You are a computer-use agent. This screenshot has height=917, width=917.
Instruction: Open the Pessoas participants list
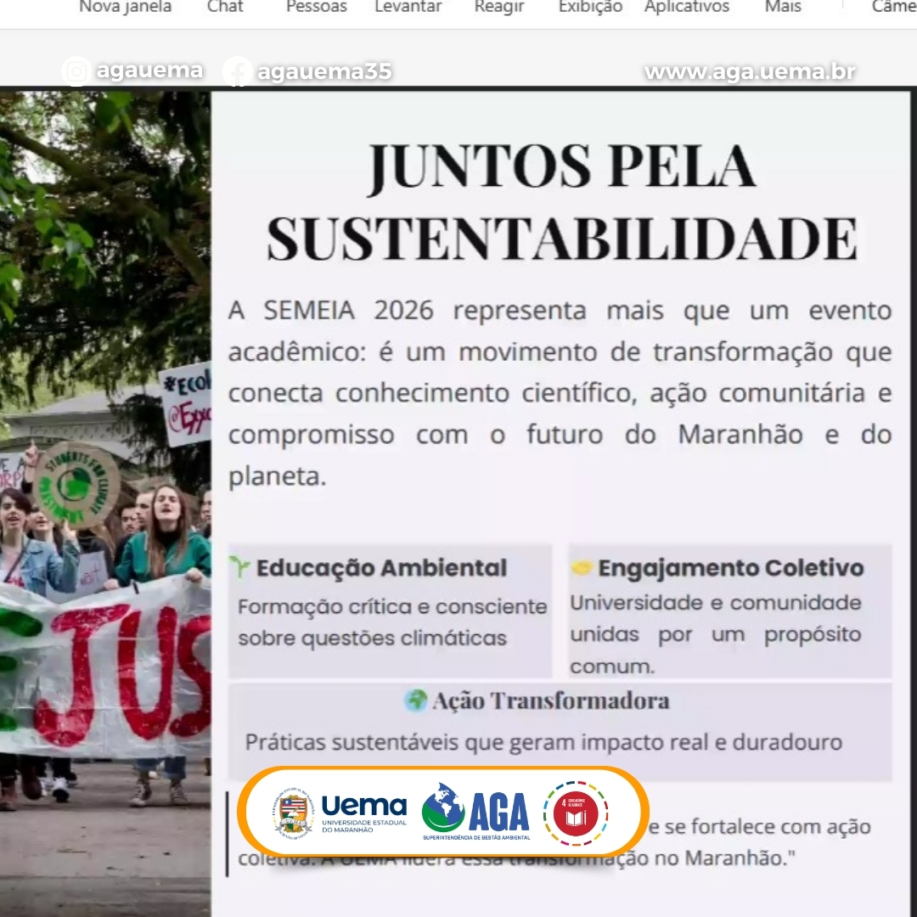pyautogui.click(x=316, y=8)
